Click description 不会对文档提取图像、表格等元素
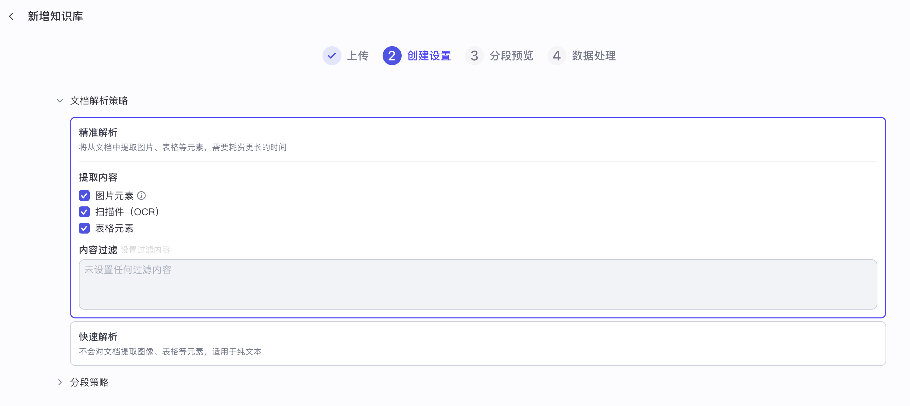Image resolution: width=910 pixels, height=406 pixels. tap(170, 352)
